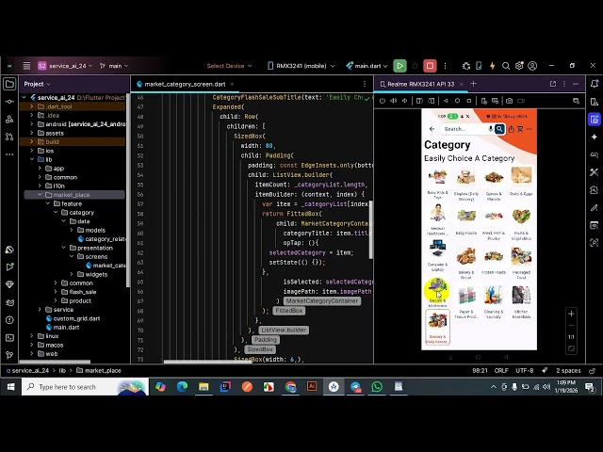Device Overview square button in emulator toolbar
603x452 pixels.
coord(469,101)
